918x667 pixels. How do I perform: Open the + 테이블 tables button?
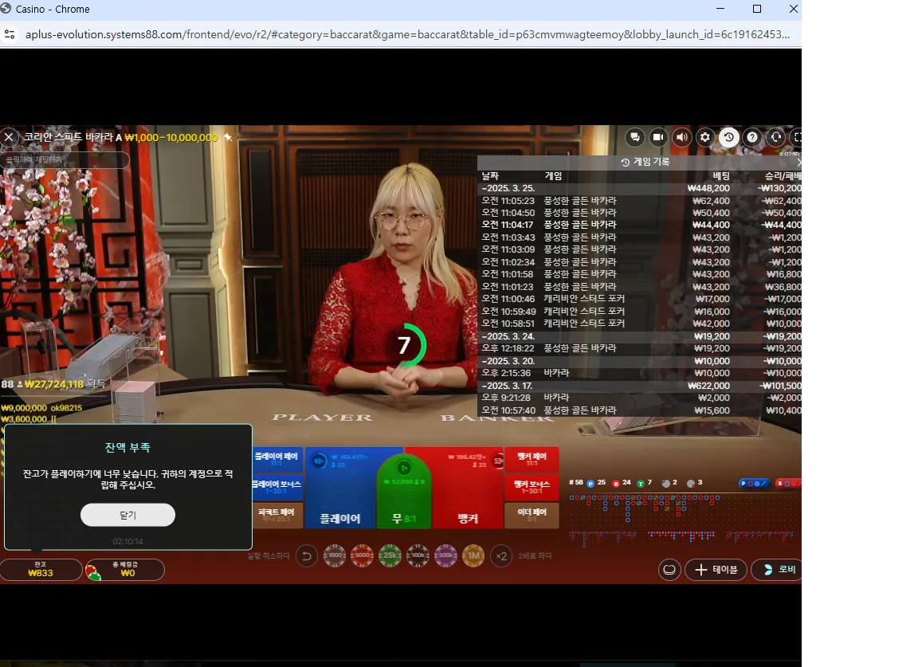pyautogui.click(x=716, y=570)
